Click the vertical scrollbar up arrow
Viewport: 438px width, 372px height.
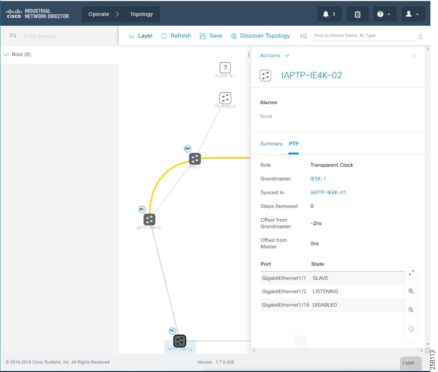coord(427,49)
